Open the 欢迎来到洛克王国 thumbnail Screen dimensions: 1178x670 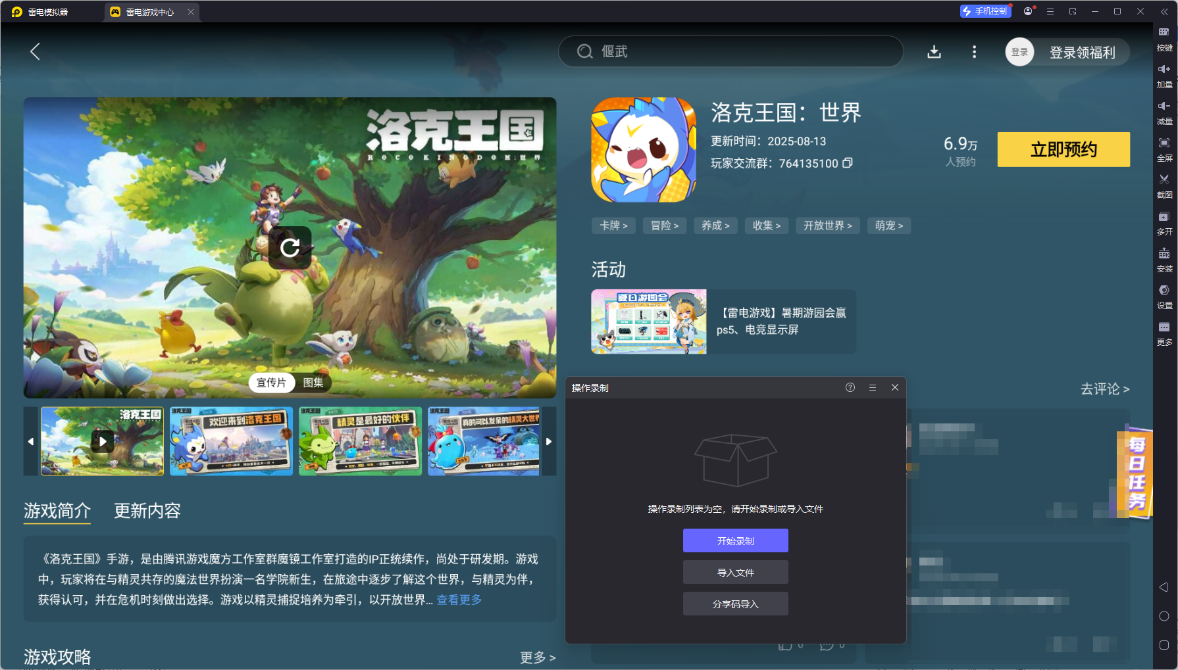point(231,441)
